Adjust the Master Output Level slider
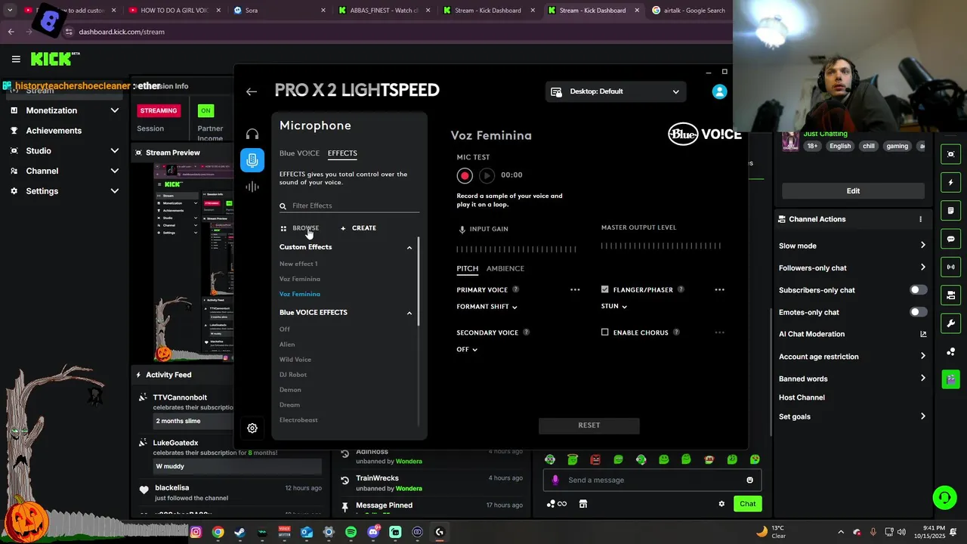Viewport: 967px width, 544px height. pos(661,246)
